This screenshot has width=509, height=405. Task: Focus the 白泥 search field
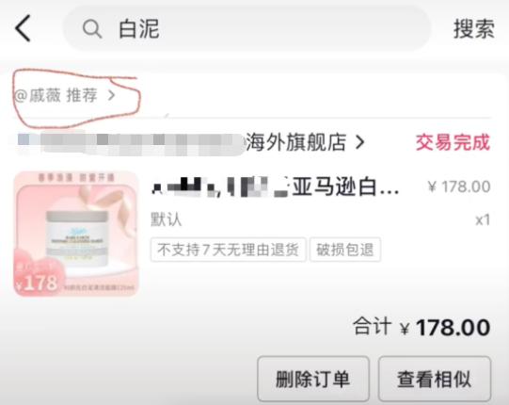coord(247,29)
